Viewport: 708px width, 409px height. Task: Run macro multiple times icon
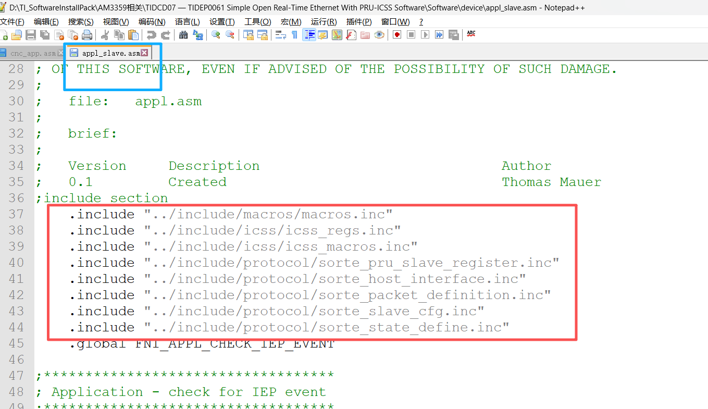[439, 35]
